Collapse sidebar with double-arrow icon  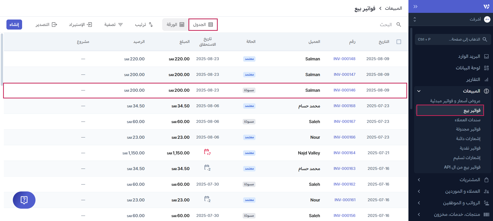tap(415, 7)
